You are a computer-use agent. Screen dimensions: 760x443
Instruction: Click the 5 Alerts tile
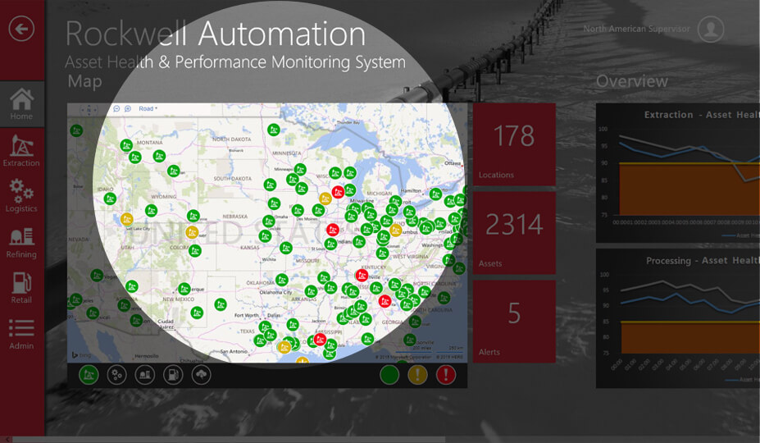coord(514,320)
